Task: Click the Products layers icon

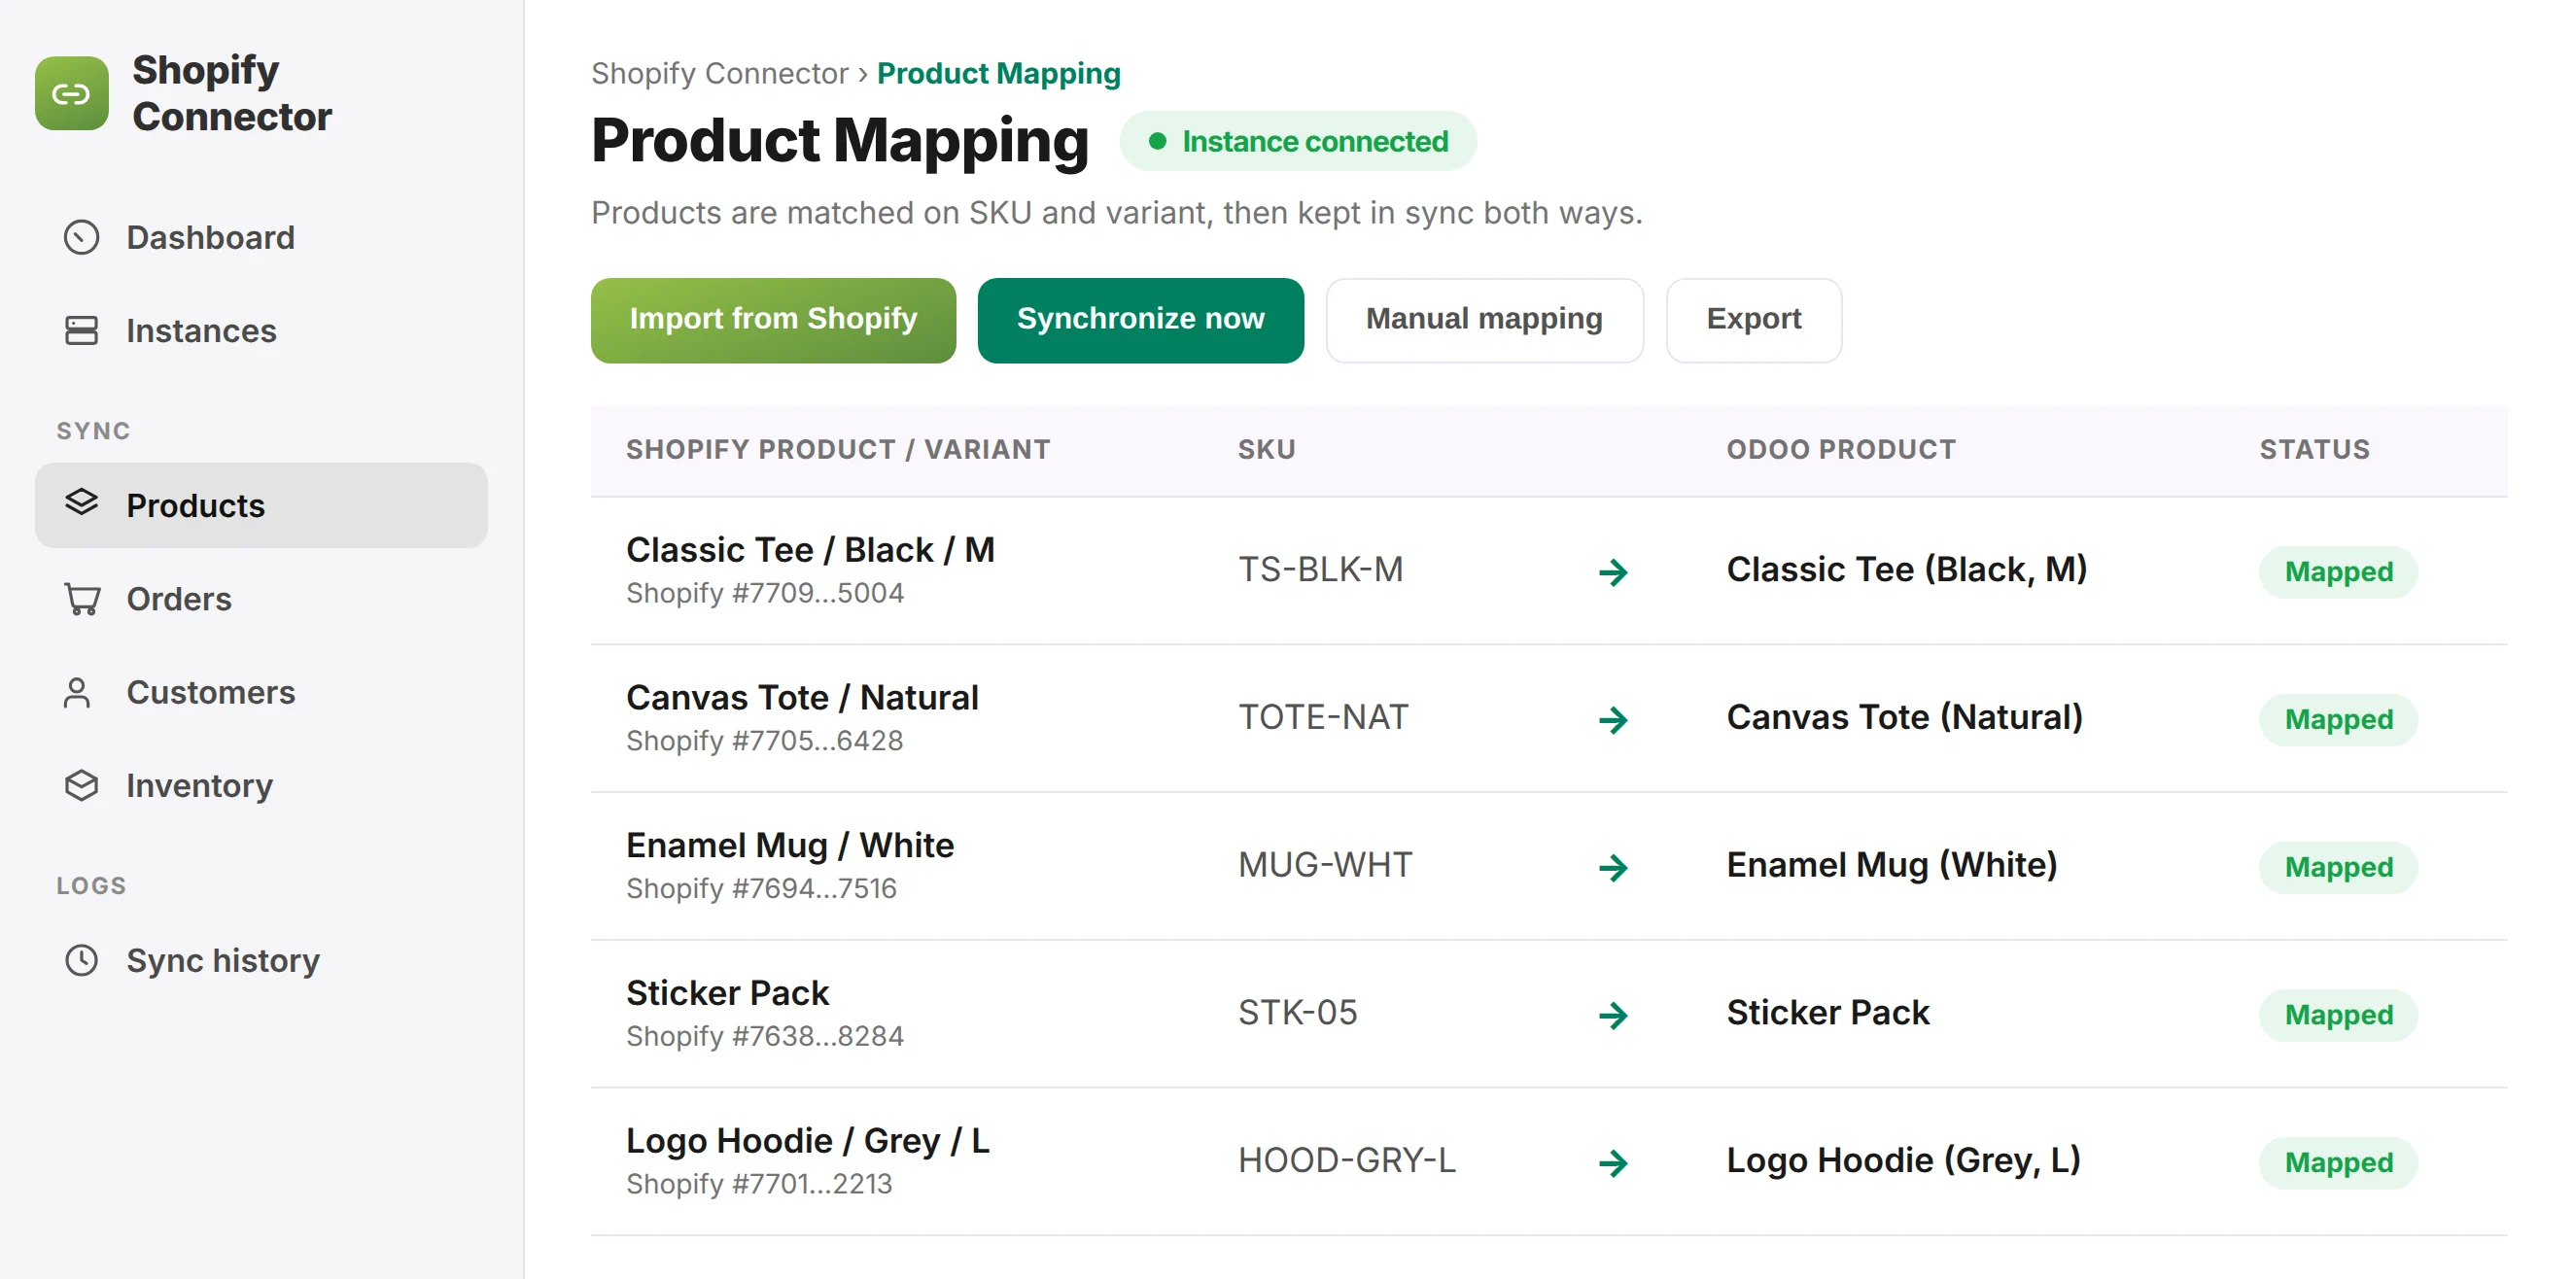Action: pyautogui.click(x=81, y=502)
